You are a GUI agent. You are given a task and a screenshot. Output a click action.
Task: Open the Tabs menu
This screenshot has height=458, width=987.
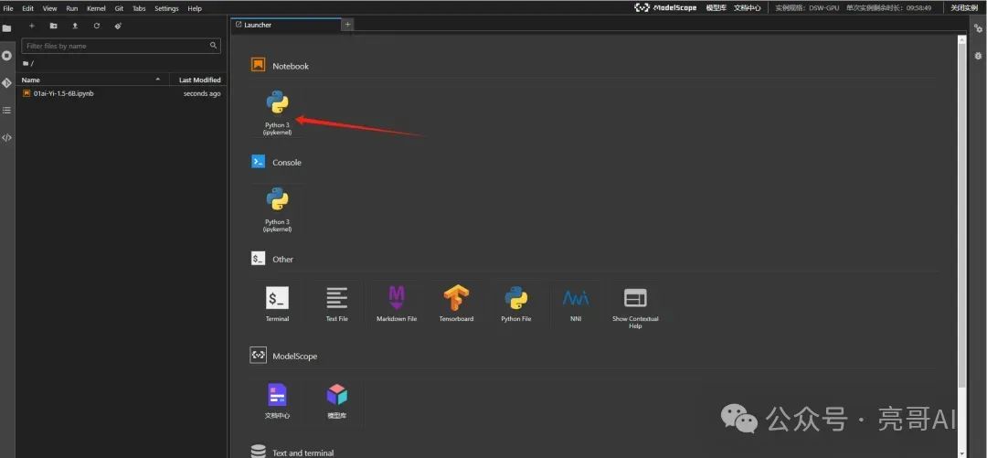tap(139, 8)
